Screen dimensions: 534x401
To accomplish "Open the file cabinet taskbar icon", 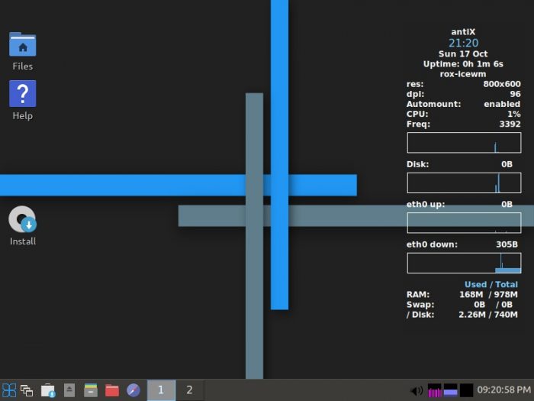I will tap(91, 390).
